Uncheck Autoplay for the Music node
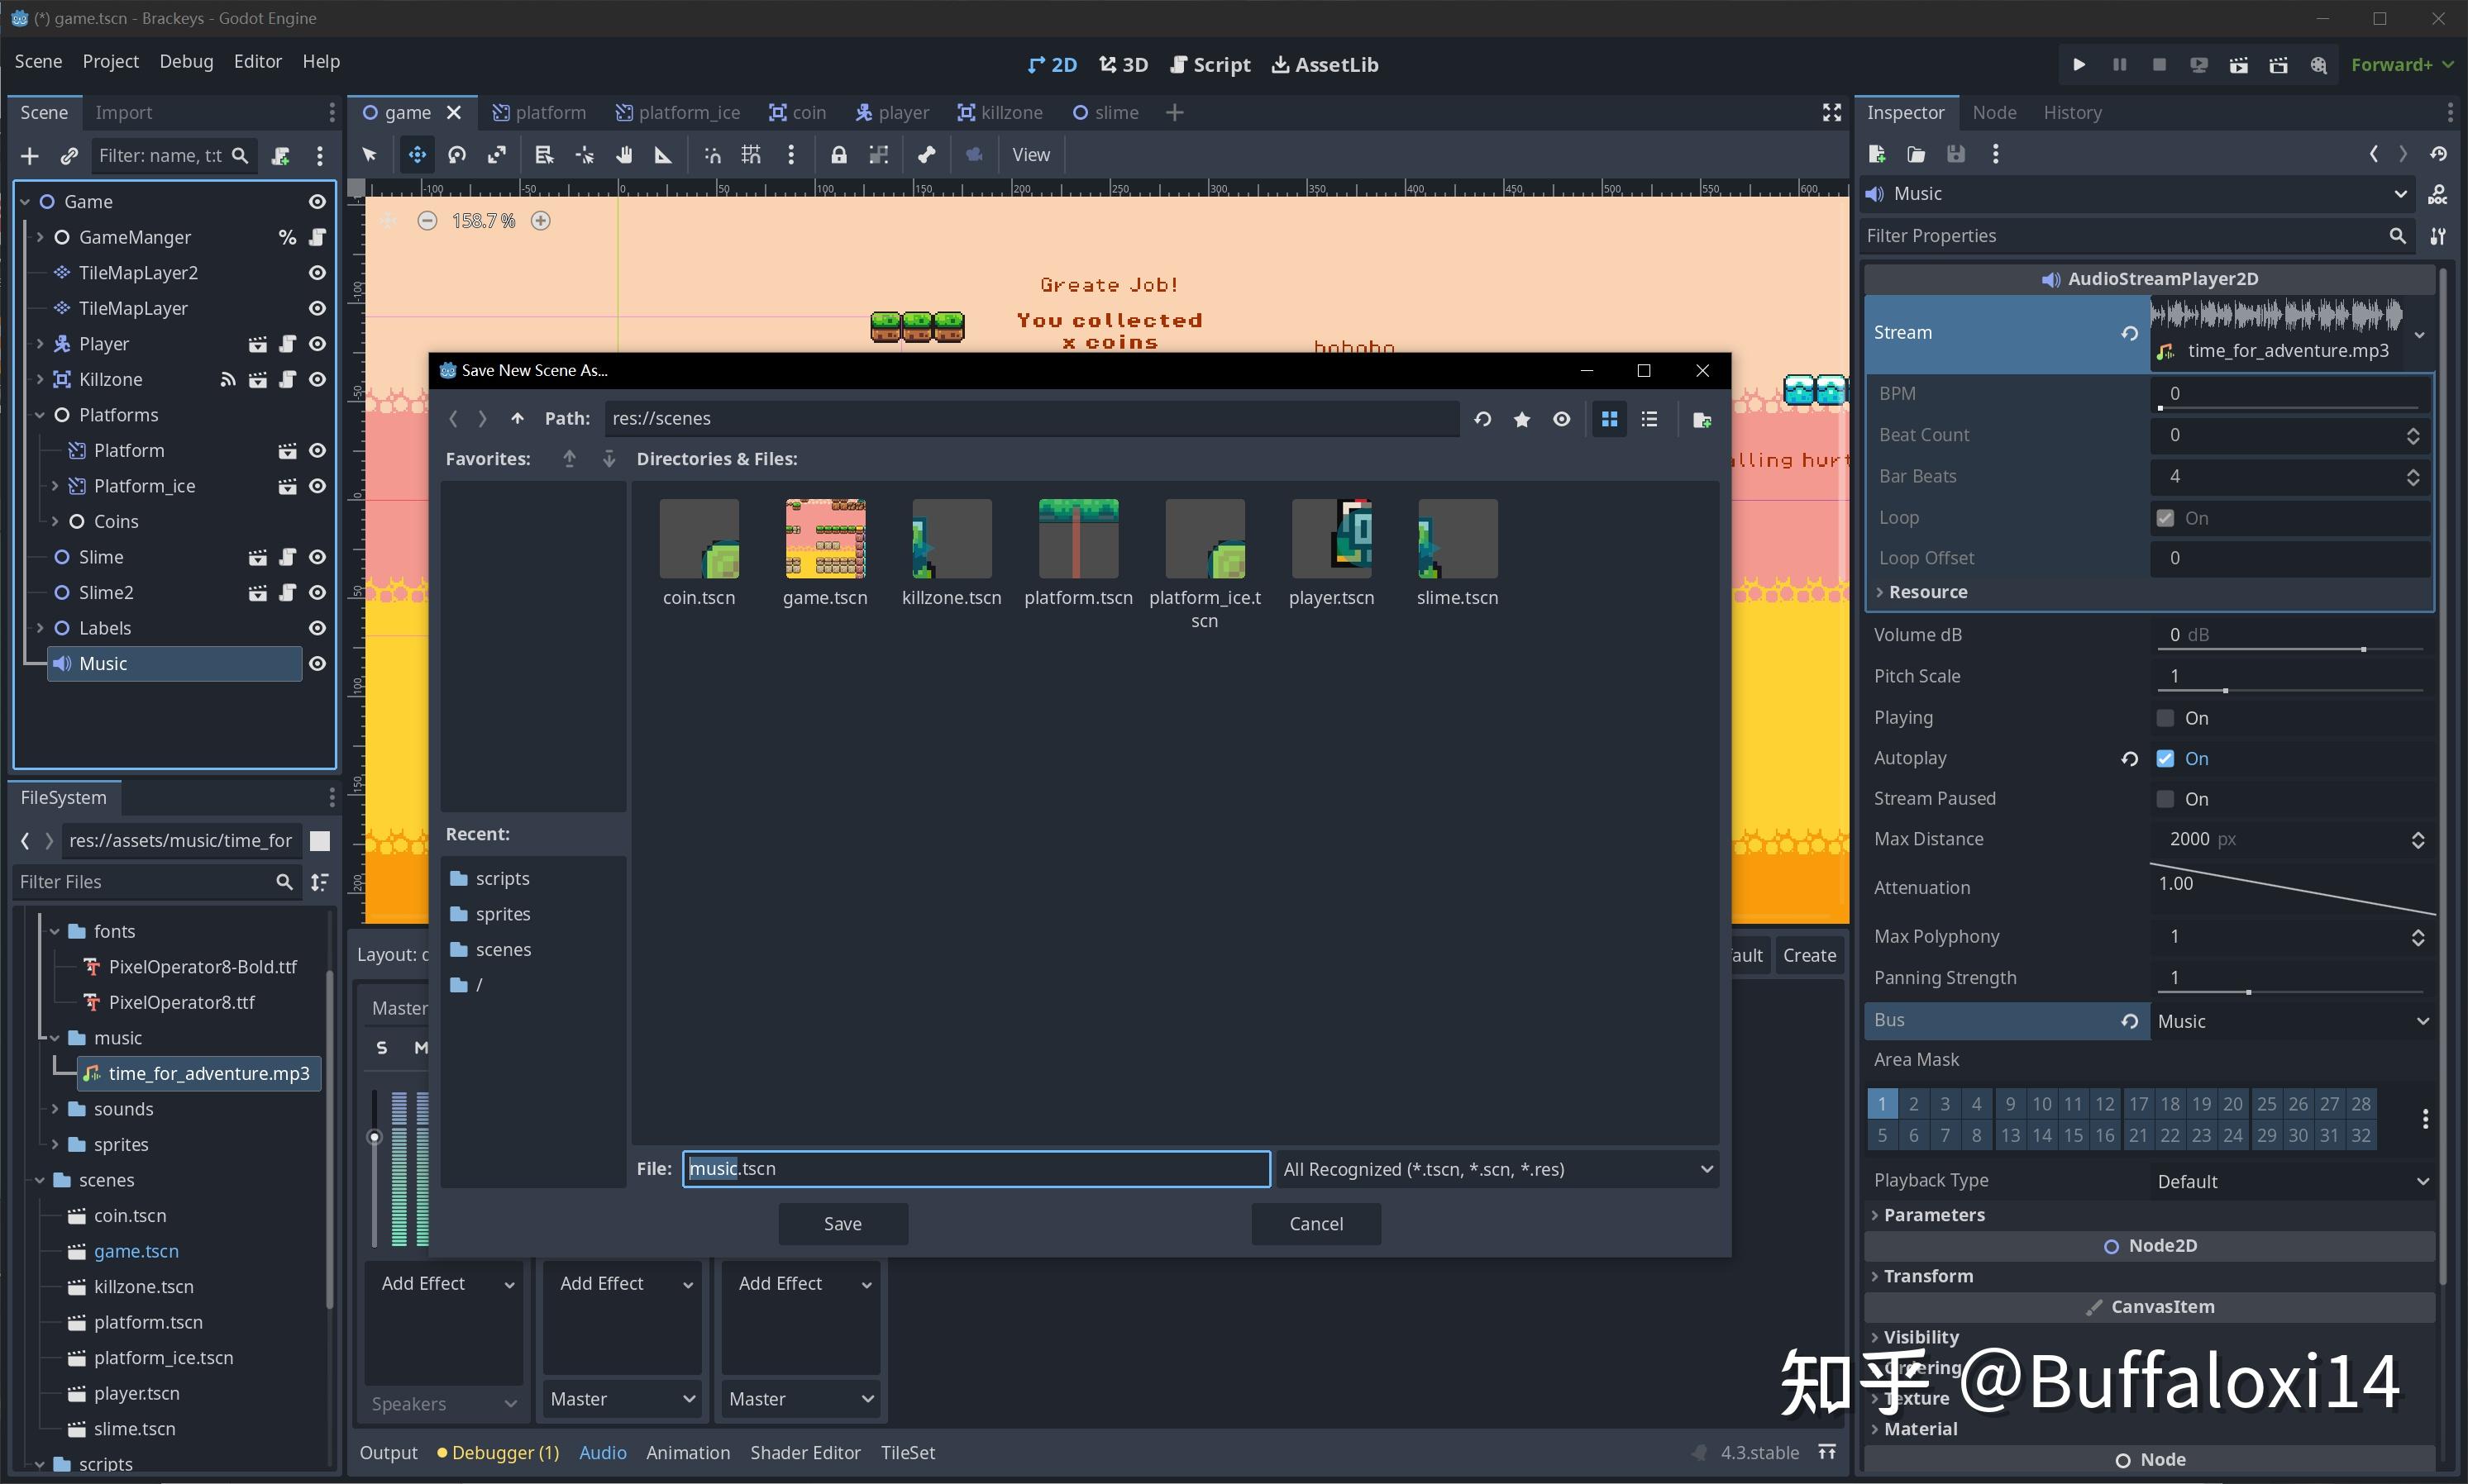The height and width of the screenshot is (1484, 2468). [x=2167, y=758]
